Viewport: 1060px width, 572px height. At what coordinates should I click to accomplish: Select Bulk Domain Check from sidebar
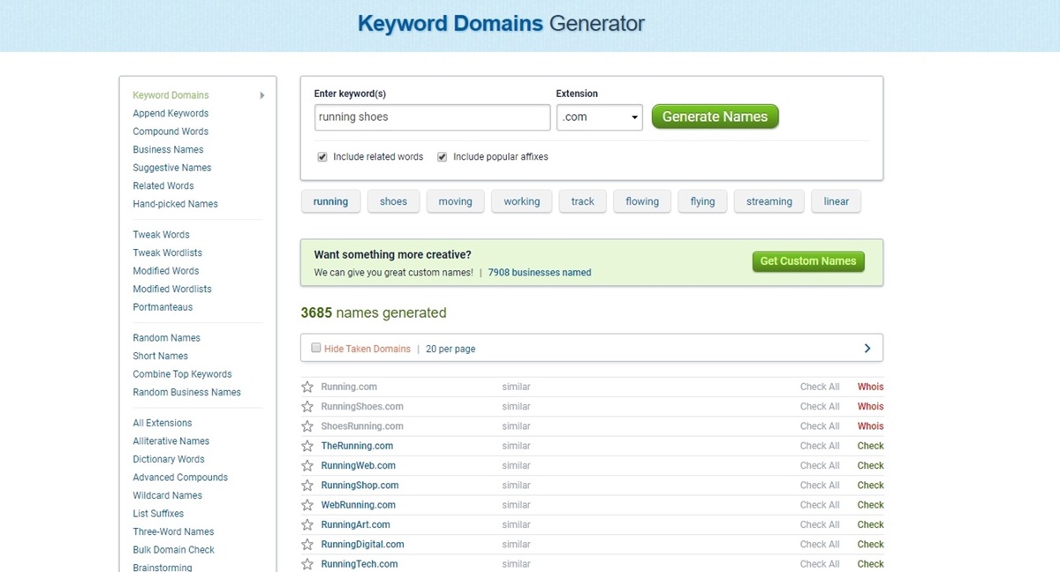173,550
